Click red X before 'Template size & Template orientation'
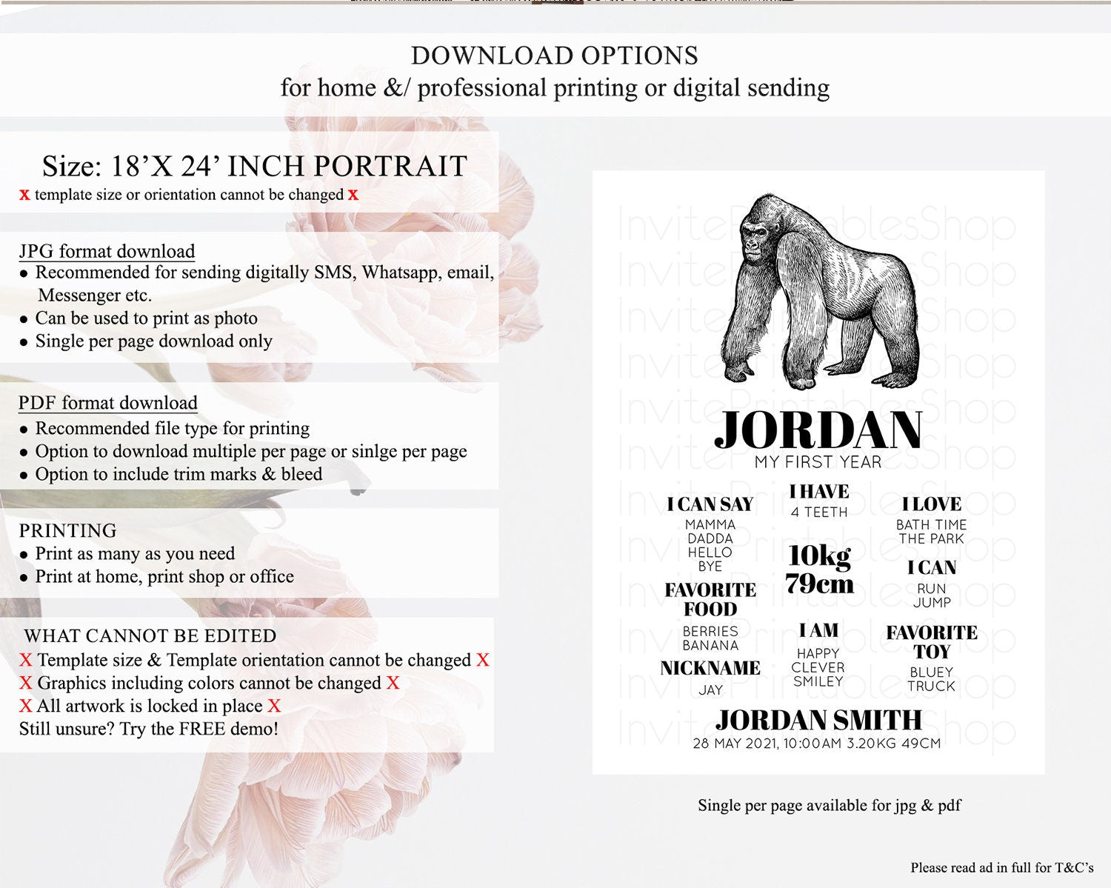 coord(26,660)
